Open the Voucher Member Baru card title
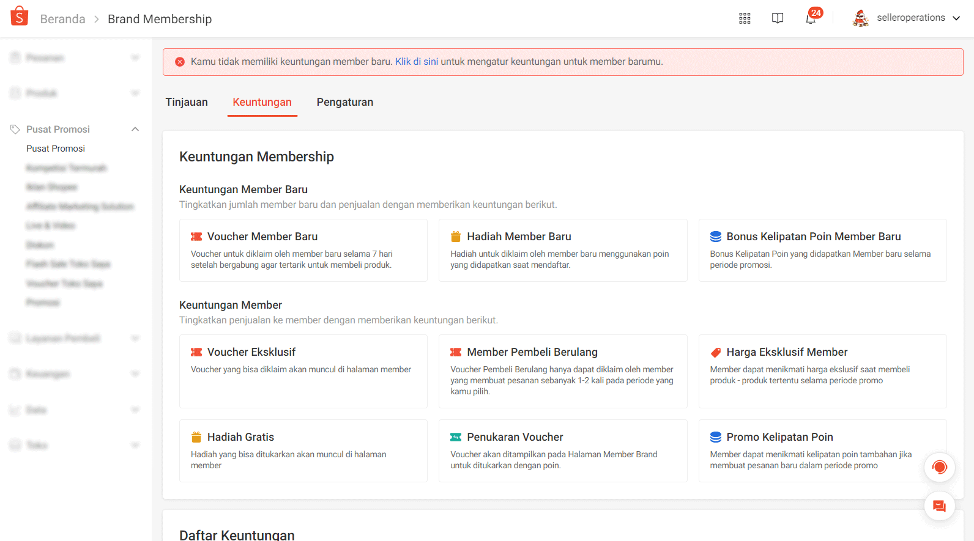 (262, 237)
